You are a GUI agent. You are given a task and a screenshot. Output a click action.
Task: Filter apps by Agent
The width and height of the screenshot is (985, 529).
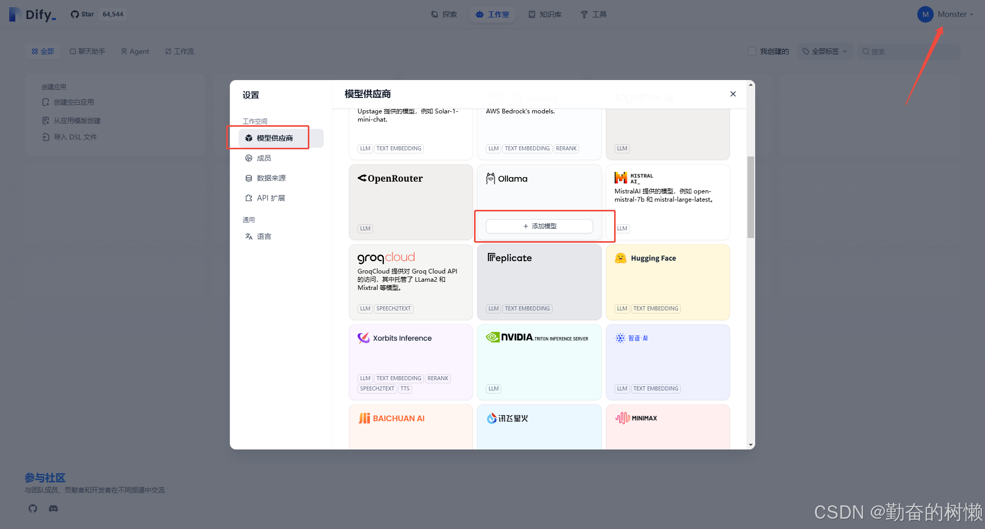[x=135, y=51]
